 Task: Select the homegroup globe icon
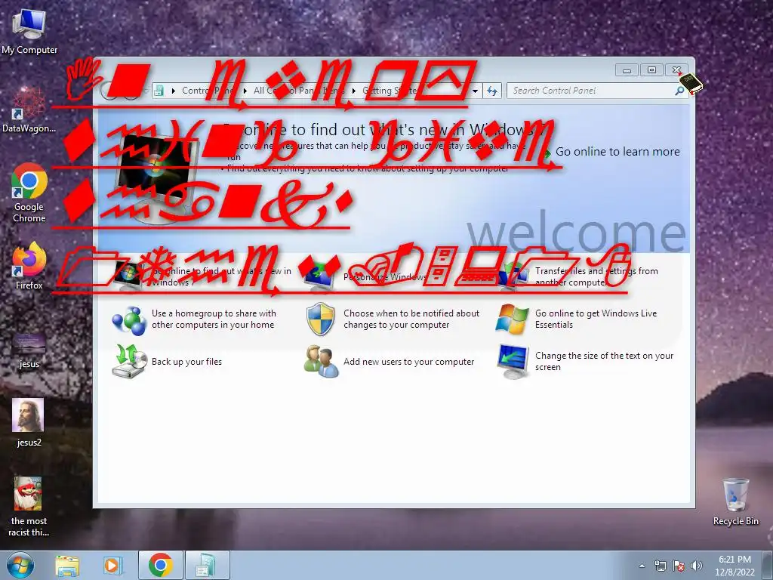coord(129,319)
